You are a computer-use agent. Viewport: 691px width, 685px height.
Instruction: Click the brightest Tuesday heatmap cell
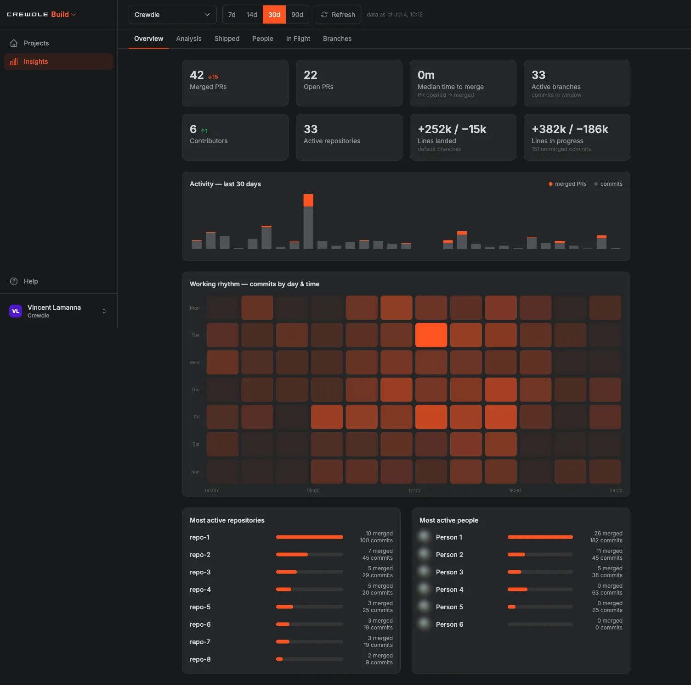(x=431, y=335)
